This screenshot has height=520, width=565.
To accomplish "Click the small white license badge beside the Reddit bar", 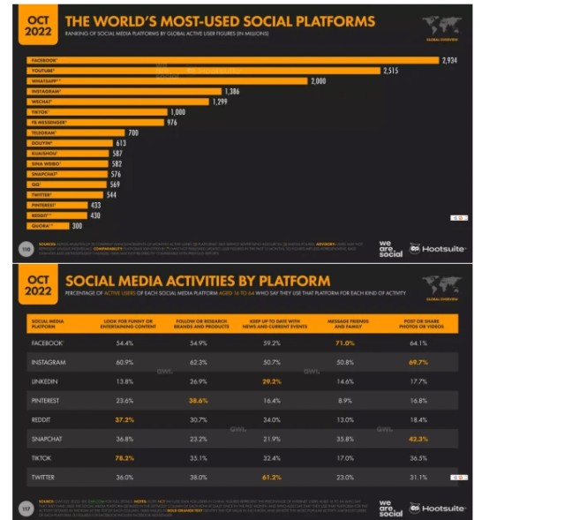I will click(459, 218).
